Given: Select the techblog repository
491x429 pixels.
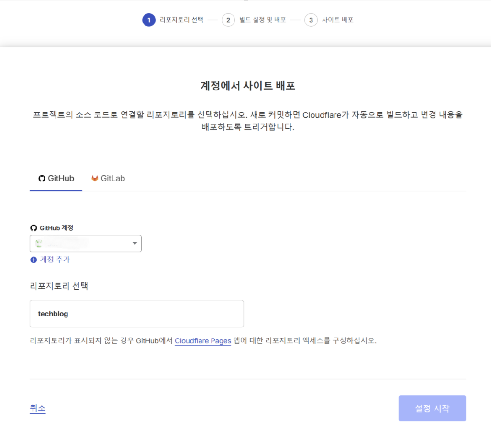Looking at the screenshot, I should pyautogui.click(x=136, y=314).
